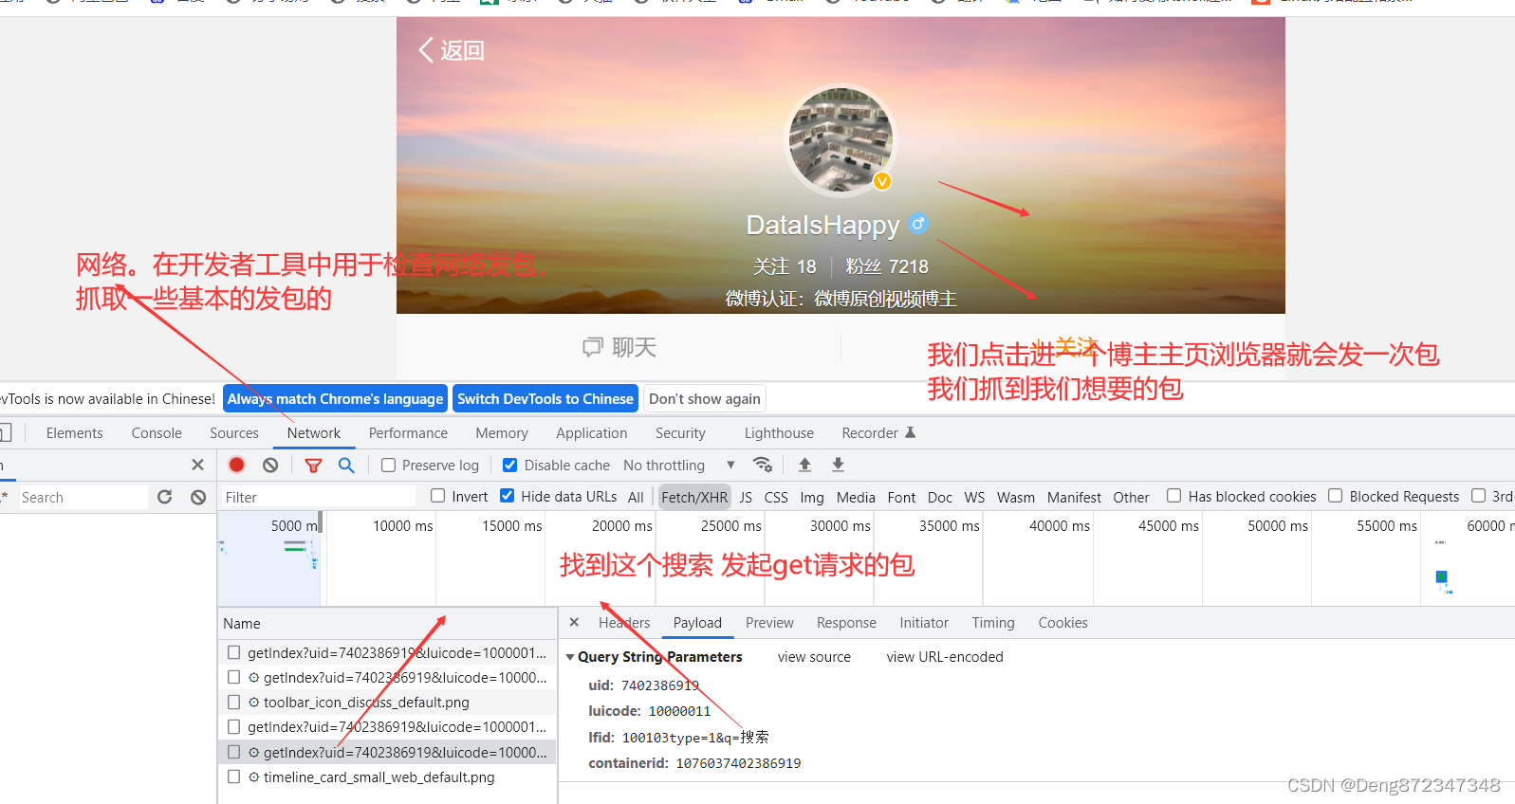Click the DataIsHappy profile avatar
This screenshot has width=1515, height=804.
tap(841, 140)
